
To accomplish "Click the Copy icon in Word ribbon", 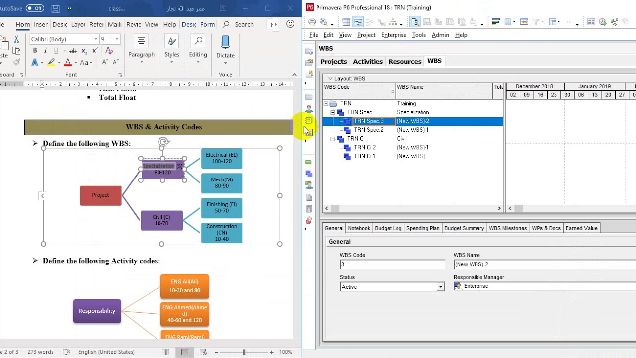I will click(x=16, y=51).
